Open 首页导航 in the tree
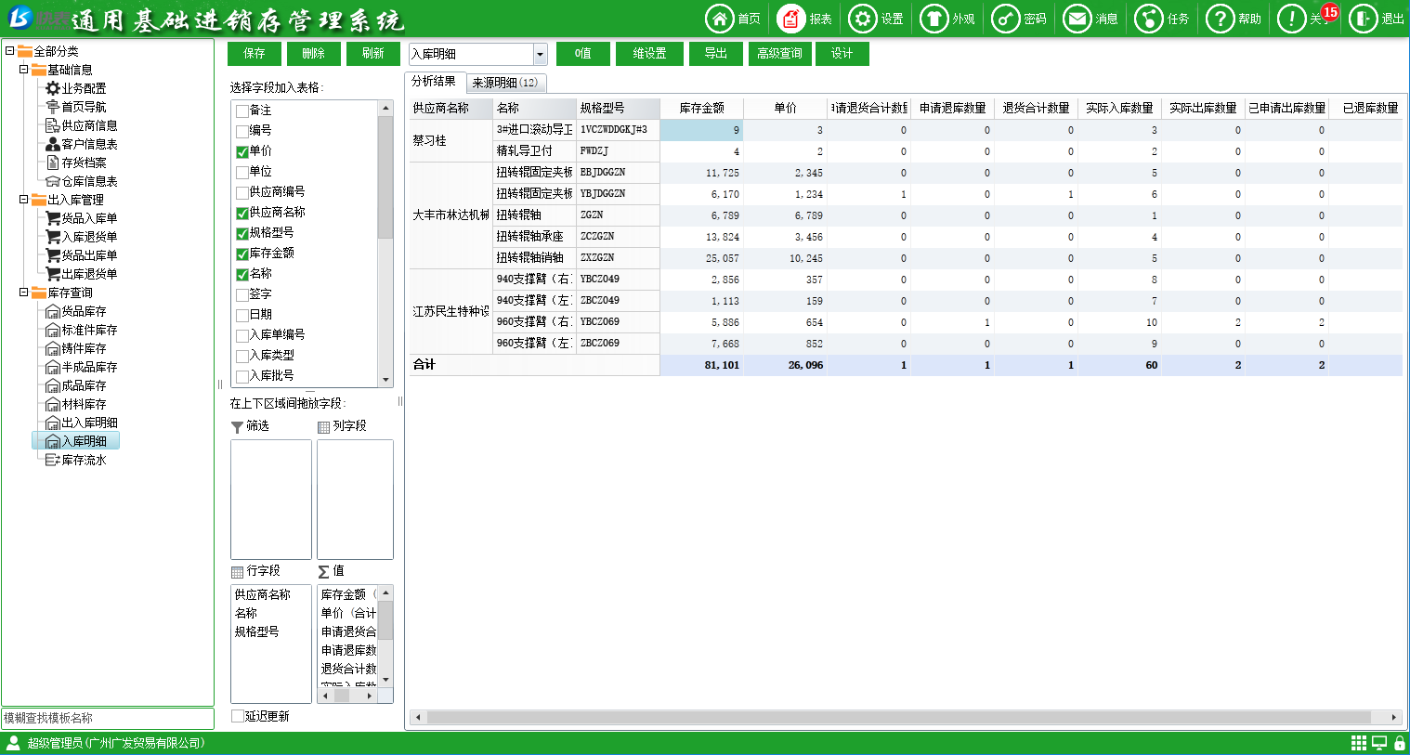The height and width of the screenshot is (755, 1410). (x=76, y=107)
